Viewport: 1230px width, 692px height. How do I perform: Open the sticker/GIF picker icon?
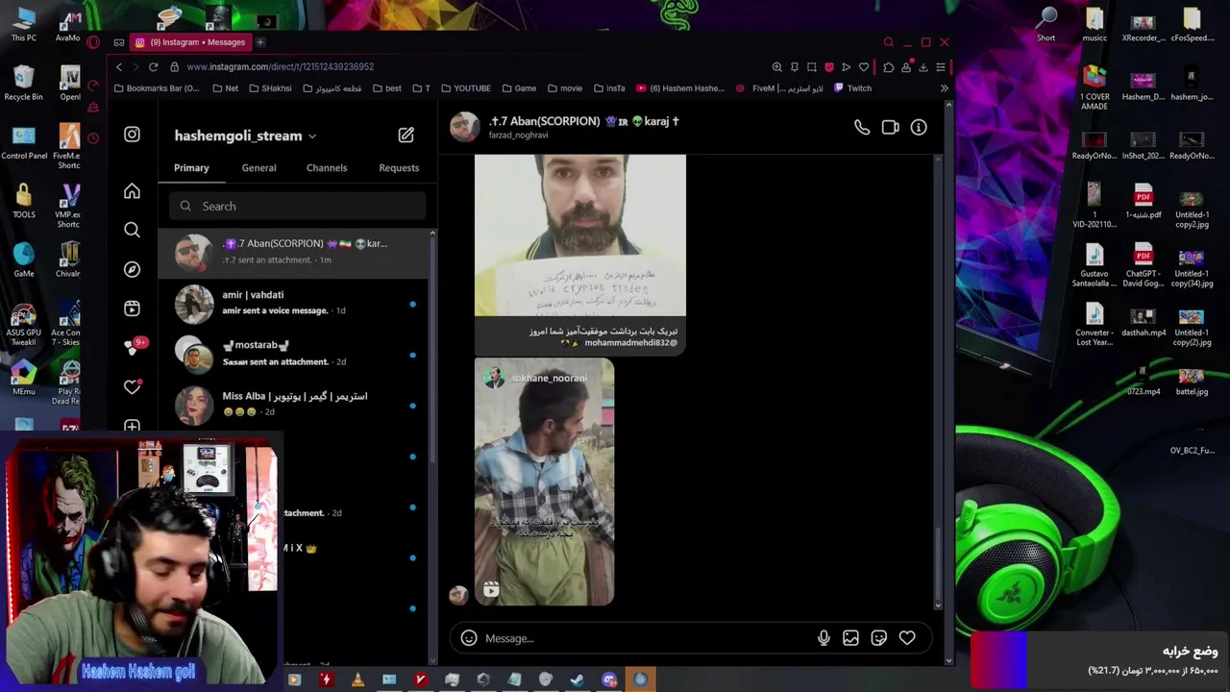(x=878, y=638)
